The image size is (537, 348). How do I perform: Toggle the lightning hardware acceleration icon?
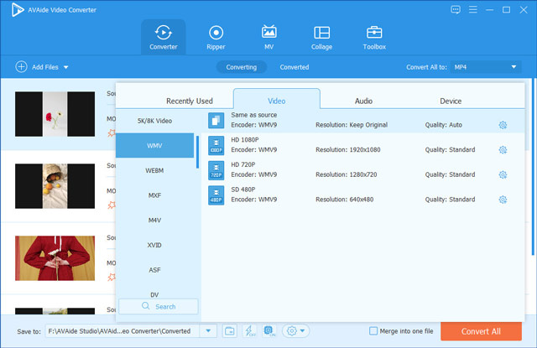pos(249,331)
